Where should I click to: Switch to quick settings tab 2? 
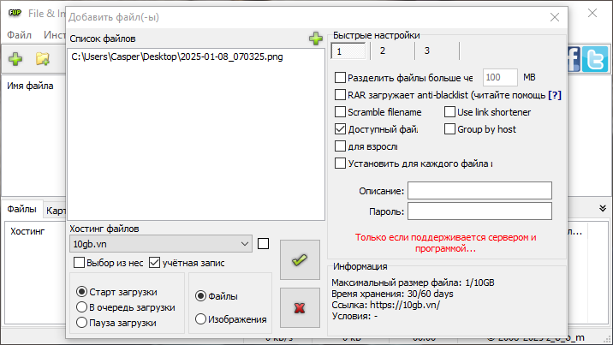pyautogui.click(x=392, y=51)
